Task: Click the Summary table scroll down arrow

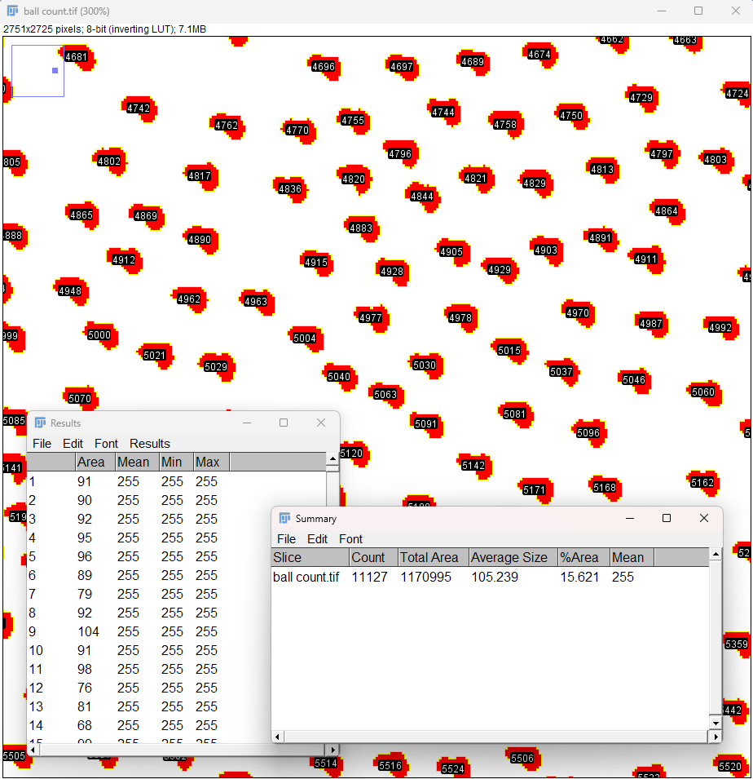Action: click(716, 723)
